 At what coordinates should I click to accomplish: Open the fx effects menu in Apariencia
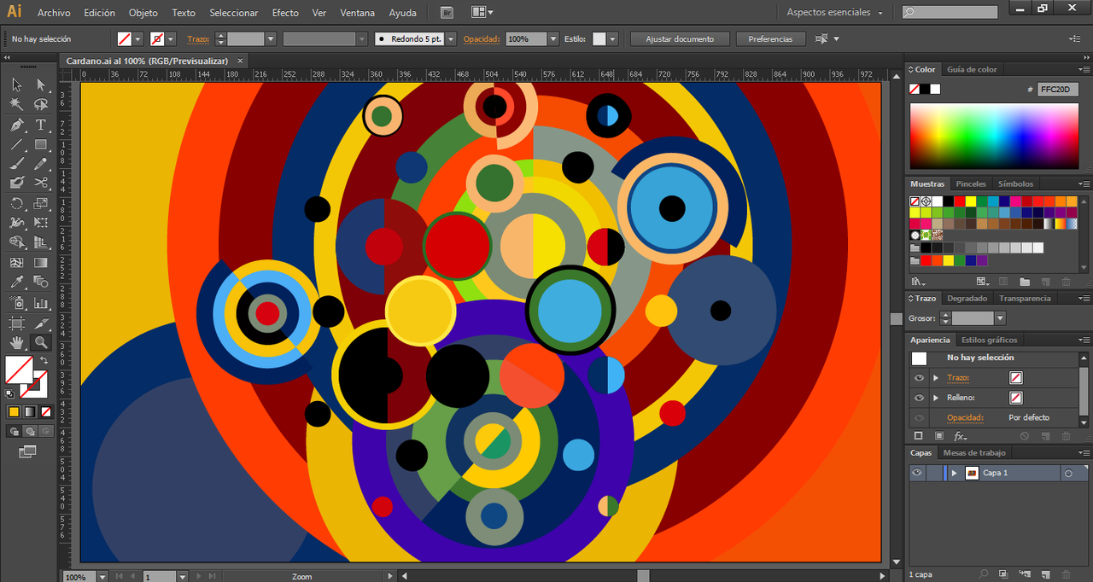click(960, 436)
